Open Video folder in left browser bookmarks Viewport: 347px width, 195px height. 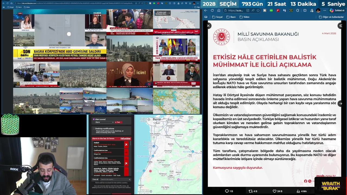pyautogui.click(x=27, y=7)
